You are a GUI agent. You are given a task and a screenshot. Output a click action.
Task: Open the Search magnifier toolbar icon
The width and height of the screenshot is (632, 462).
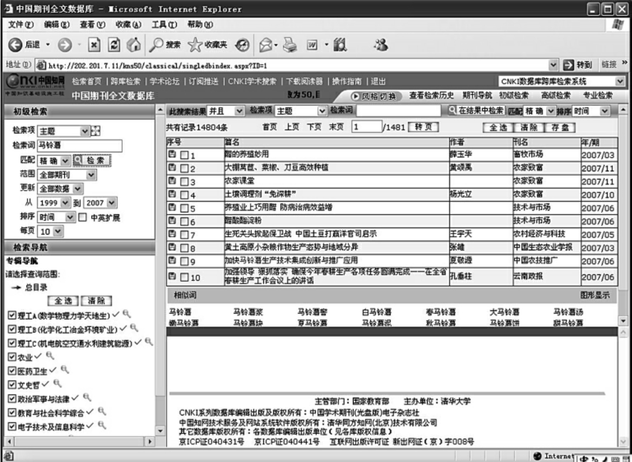(x=156, y=45)
